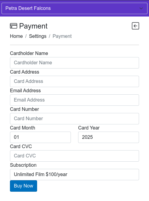149x201 pixels.
Task: Click the Cardholder Name label
Action: click(29, 53)
